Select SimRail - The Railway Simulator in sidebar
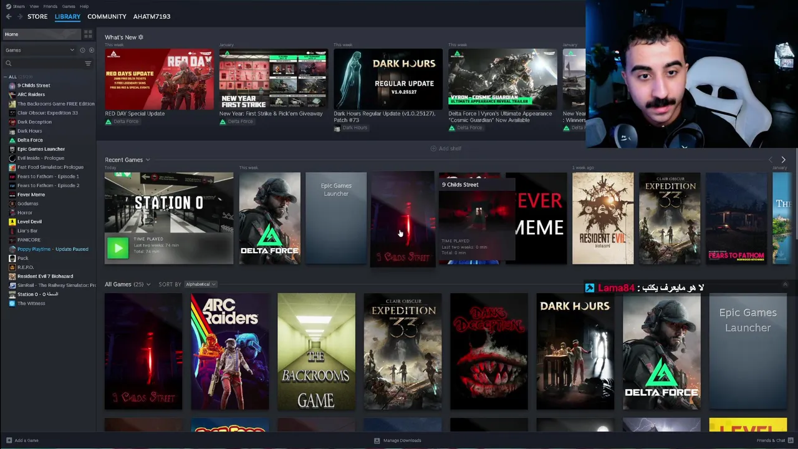This screenshot has height=449, width=798. 56,285
